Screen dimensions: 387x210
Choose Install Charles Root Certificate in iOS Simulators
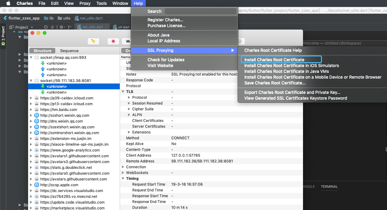pyautogui.click(x=292, y=66)
